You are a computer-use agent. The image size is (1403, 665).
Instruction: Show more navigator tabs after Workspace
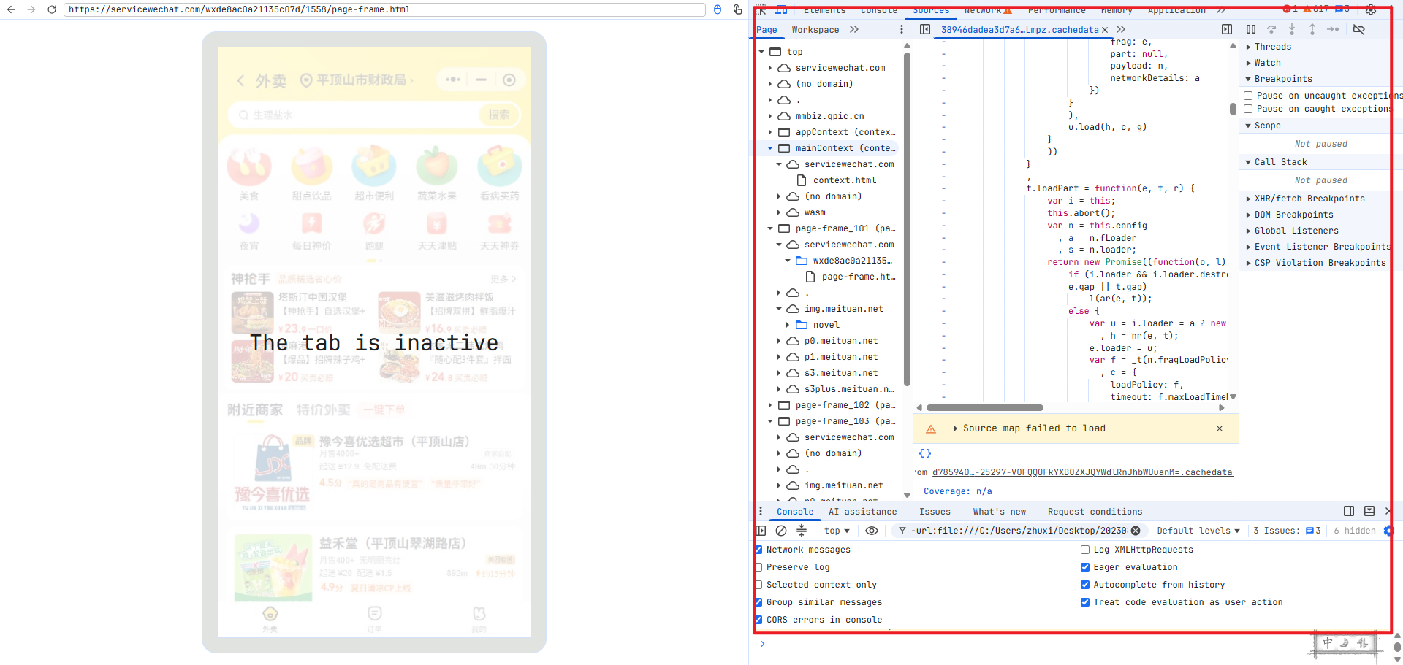pyautogui.click(x=854, y=30)
